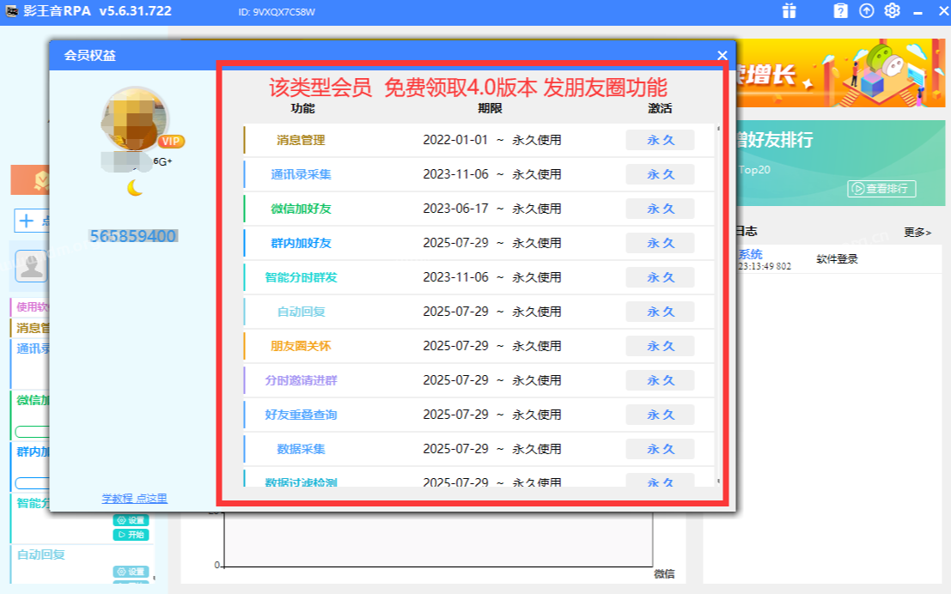
Task: Click 设置 button under 智能分 in sidebar
Action: pos(131,520)
